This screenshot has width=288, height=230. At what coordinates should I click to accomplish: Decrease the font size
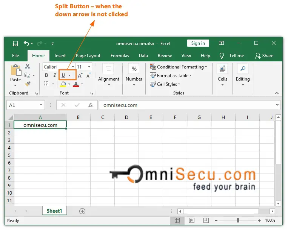89,75
